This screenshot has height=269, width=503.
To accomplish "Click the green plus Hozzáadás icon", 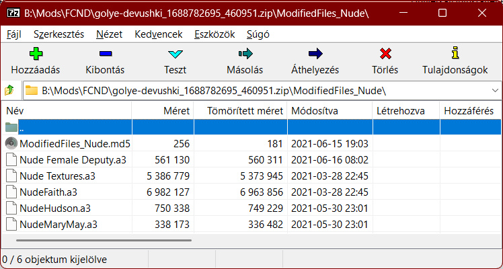I will coord(35,54).
